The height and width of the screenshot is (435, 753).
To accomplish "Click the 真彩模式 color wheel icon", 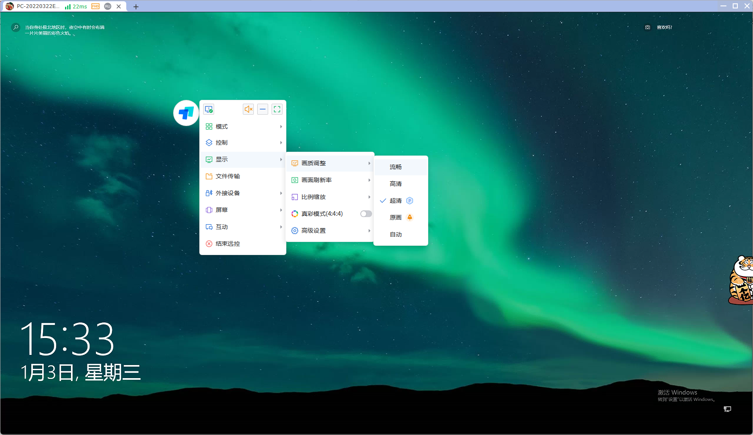I will [295, 214].
